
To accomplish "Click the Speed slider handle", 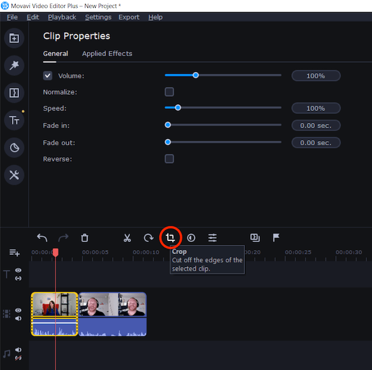I will coord(178,108).
